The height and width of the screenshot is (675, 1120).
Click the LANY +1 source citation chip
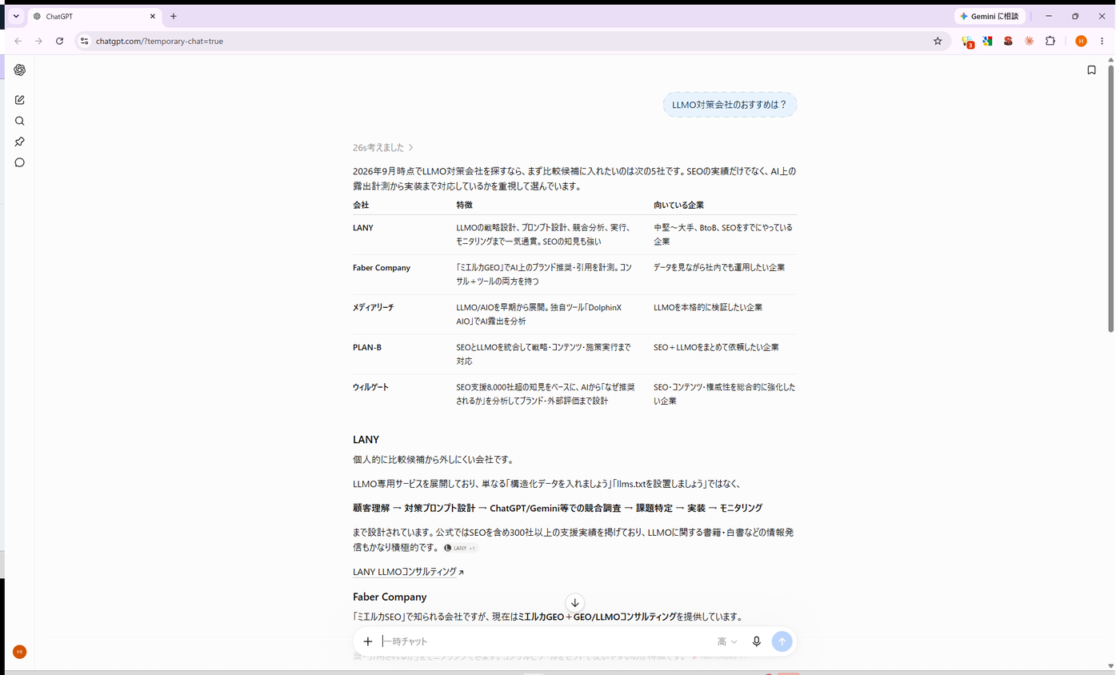[x=461, y=548]
